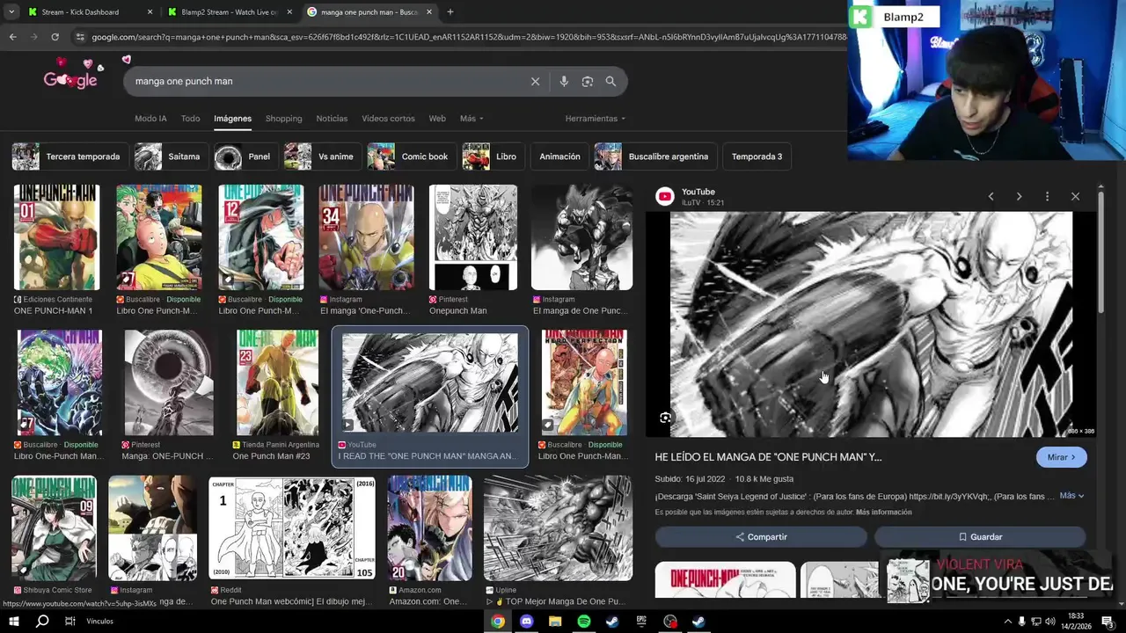This screenshot has width=1126, height=633.
Task: Filter by Comic book chip
Action: (x=410, y=156)
